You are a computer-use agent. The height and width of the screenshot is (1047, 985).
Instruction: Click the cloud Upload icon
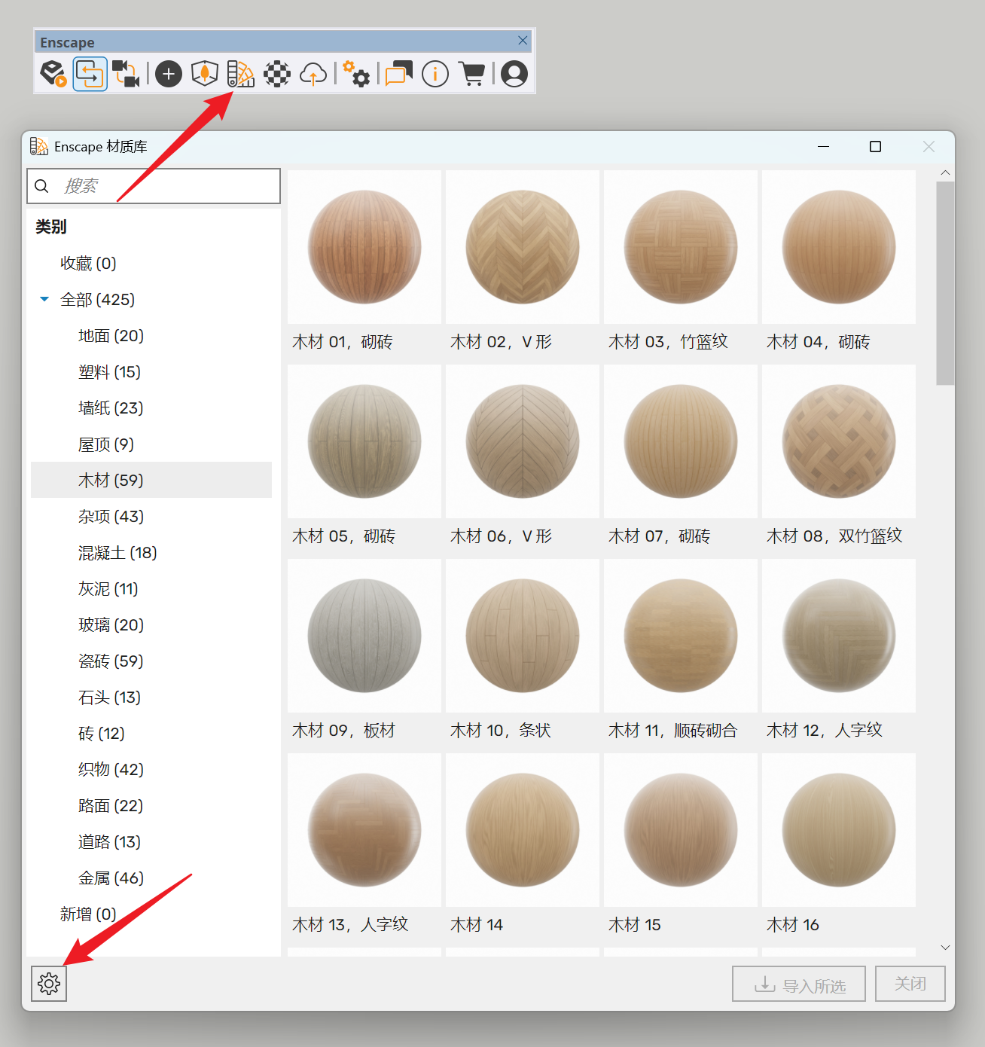click(x=313, y=74)
